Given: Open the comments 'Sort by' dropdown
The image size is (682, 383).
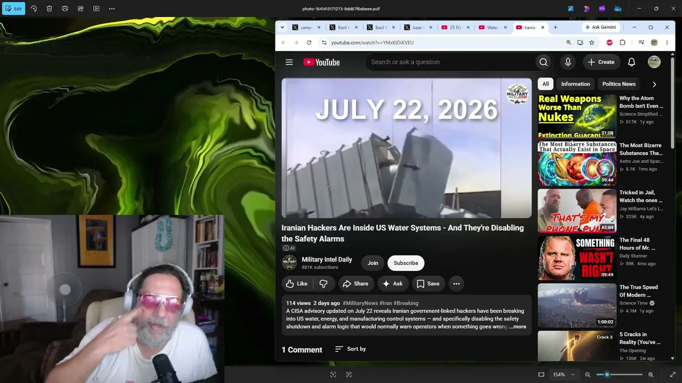Looking at the screenshot, I should pos(351,349).
